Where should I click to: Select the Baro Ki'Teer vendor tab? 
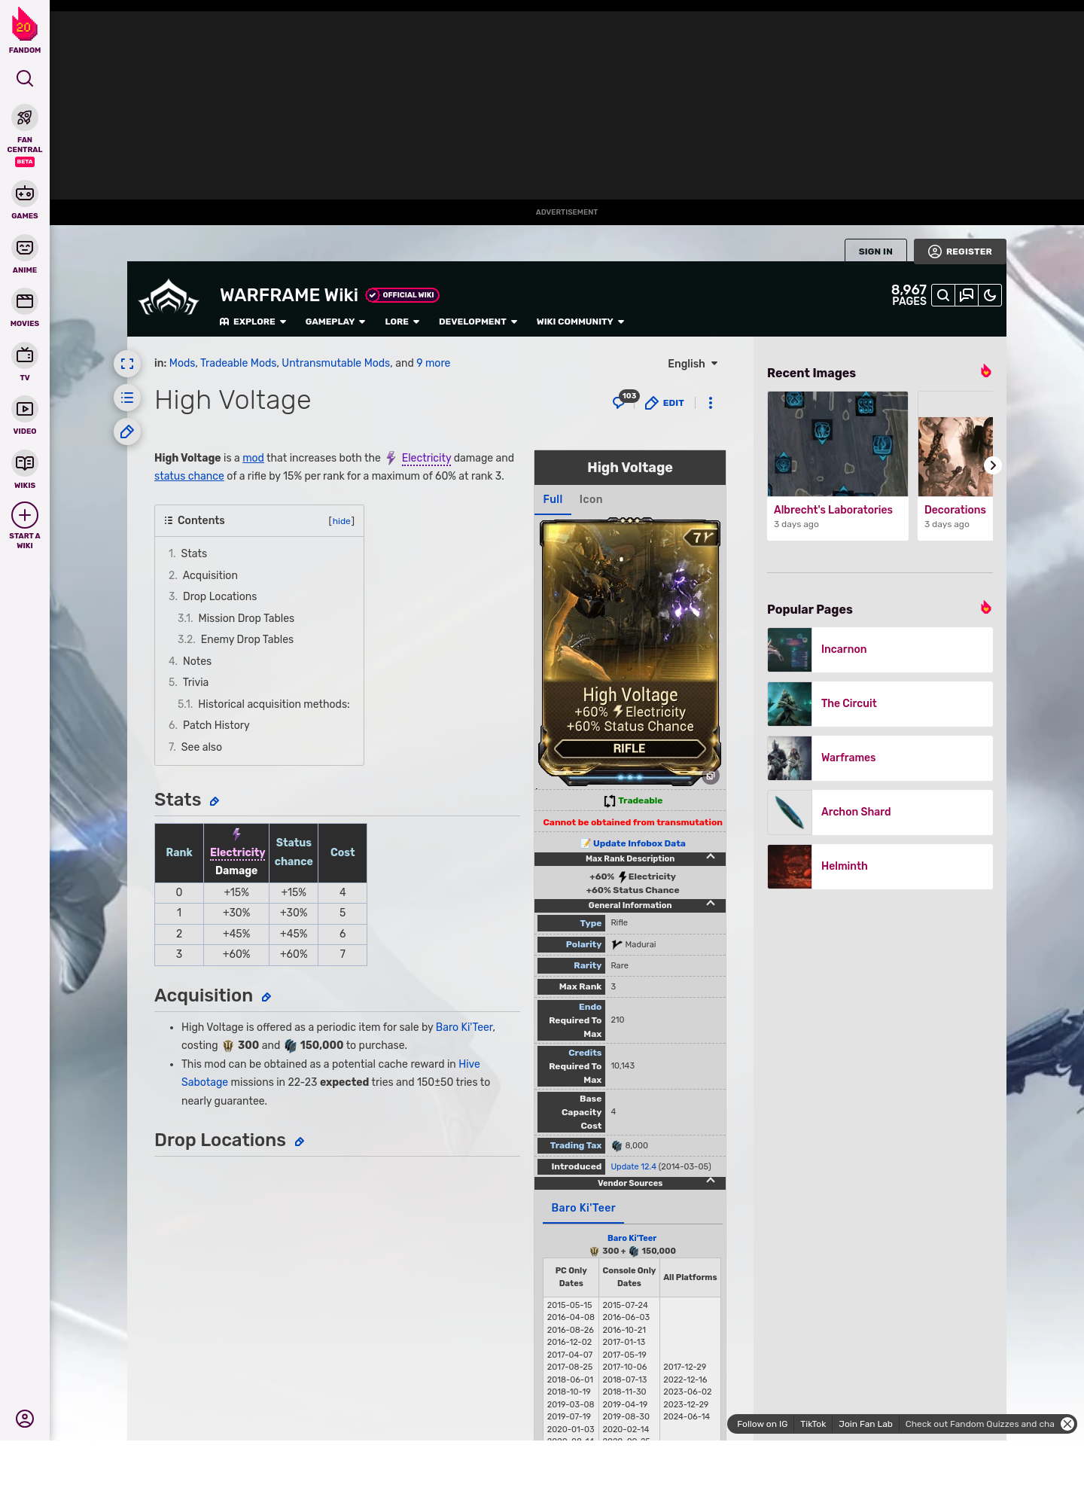coord(583,1208)
